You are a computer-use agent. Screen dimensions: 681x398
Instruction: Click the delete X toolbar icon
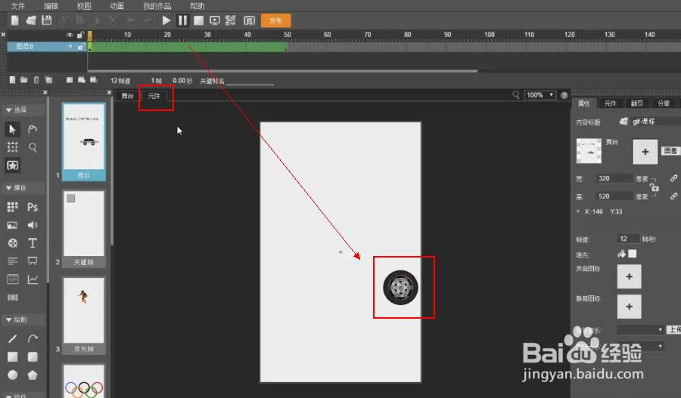(x=113, y=20)
